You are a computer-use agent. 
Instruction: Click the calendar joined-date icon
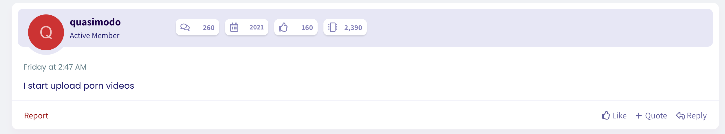point(234,27)
